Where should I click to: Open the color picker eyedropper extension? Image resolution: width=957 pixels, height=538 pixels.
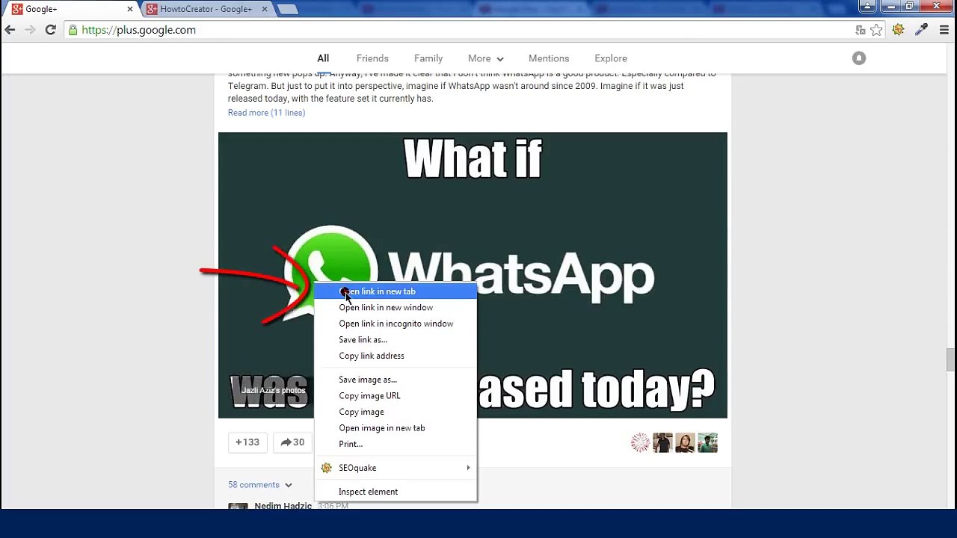[x=921, y=30]
